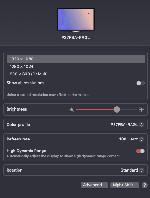Open the Advanced... settings button

94,185
